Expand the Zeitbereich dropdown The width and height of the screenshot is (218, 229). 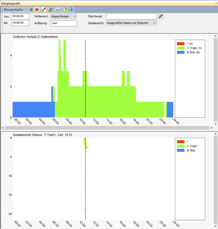tap(63, 16)
